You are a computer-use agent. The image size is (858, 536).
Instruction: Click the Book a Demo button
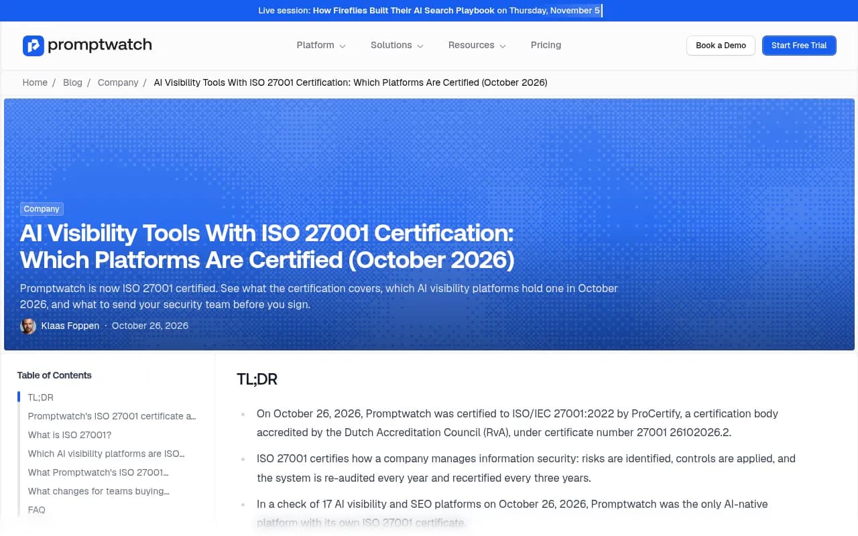721,46
